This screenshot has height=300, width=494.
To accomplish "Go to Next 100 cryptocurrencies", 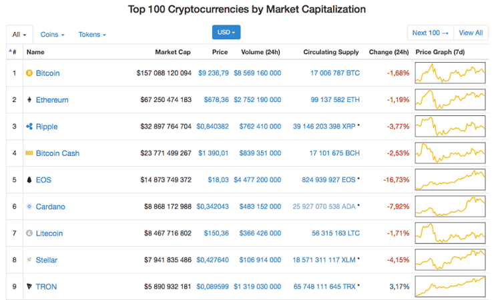I will tap(431, 33).
